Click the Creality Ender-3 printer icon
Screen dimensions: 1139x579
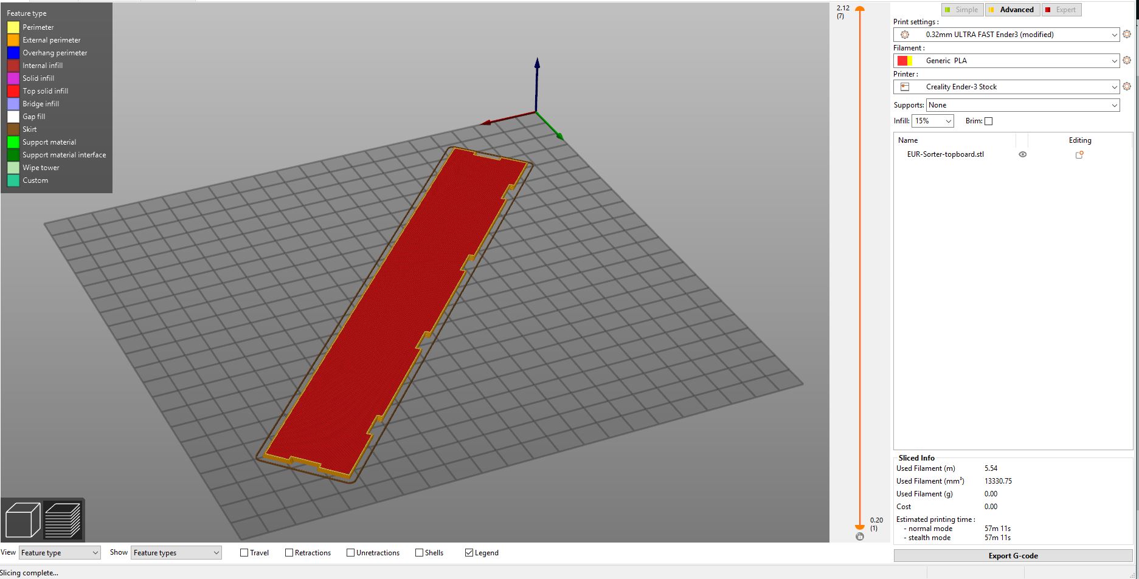pyautogui.click(x=904, y=87)
